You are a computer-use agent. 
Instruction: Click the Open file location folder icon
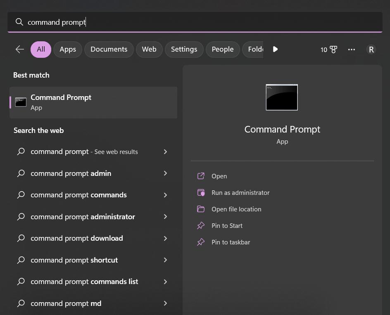tap(201, 209)
